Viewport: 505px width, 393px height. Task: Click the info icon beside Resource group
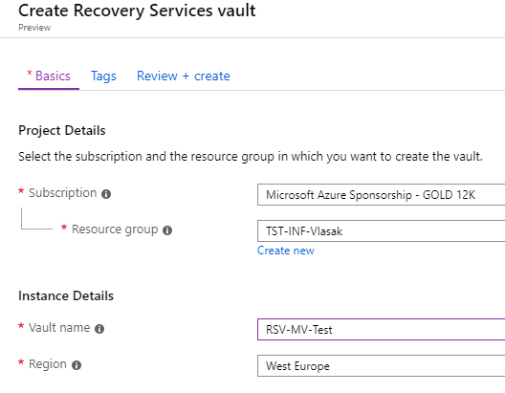(x=167, y=230)
